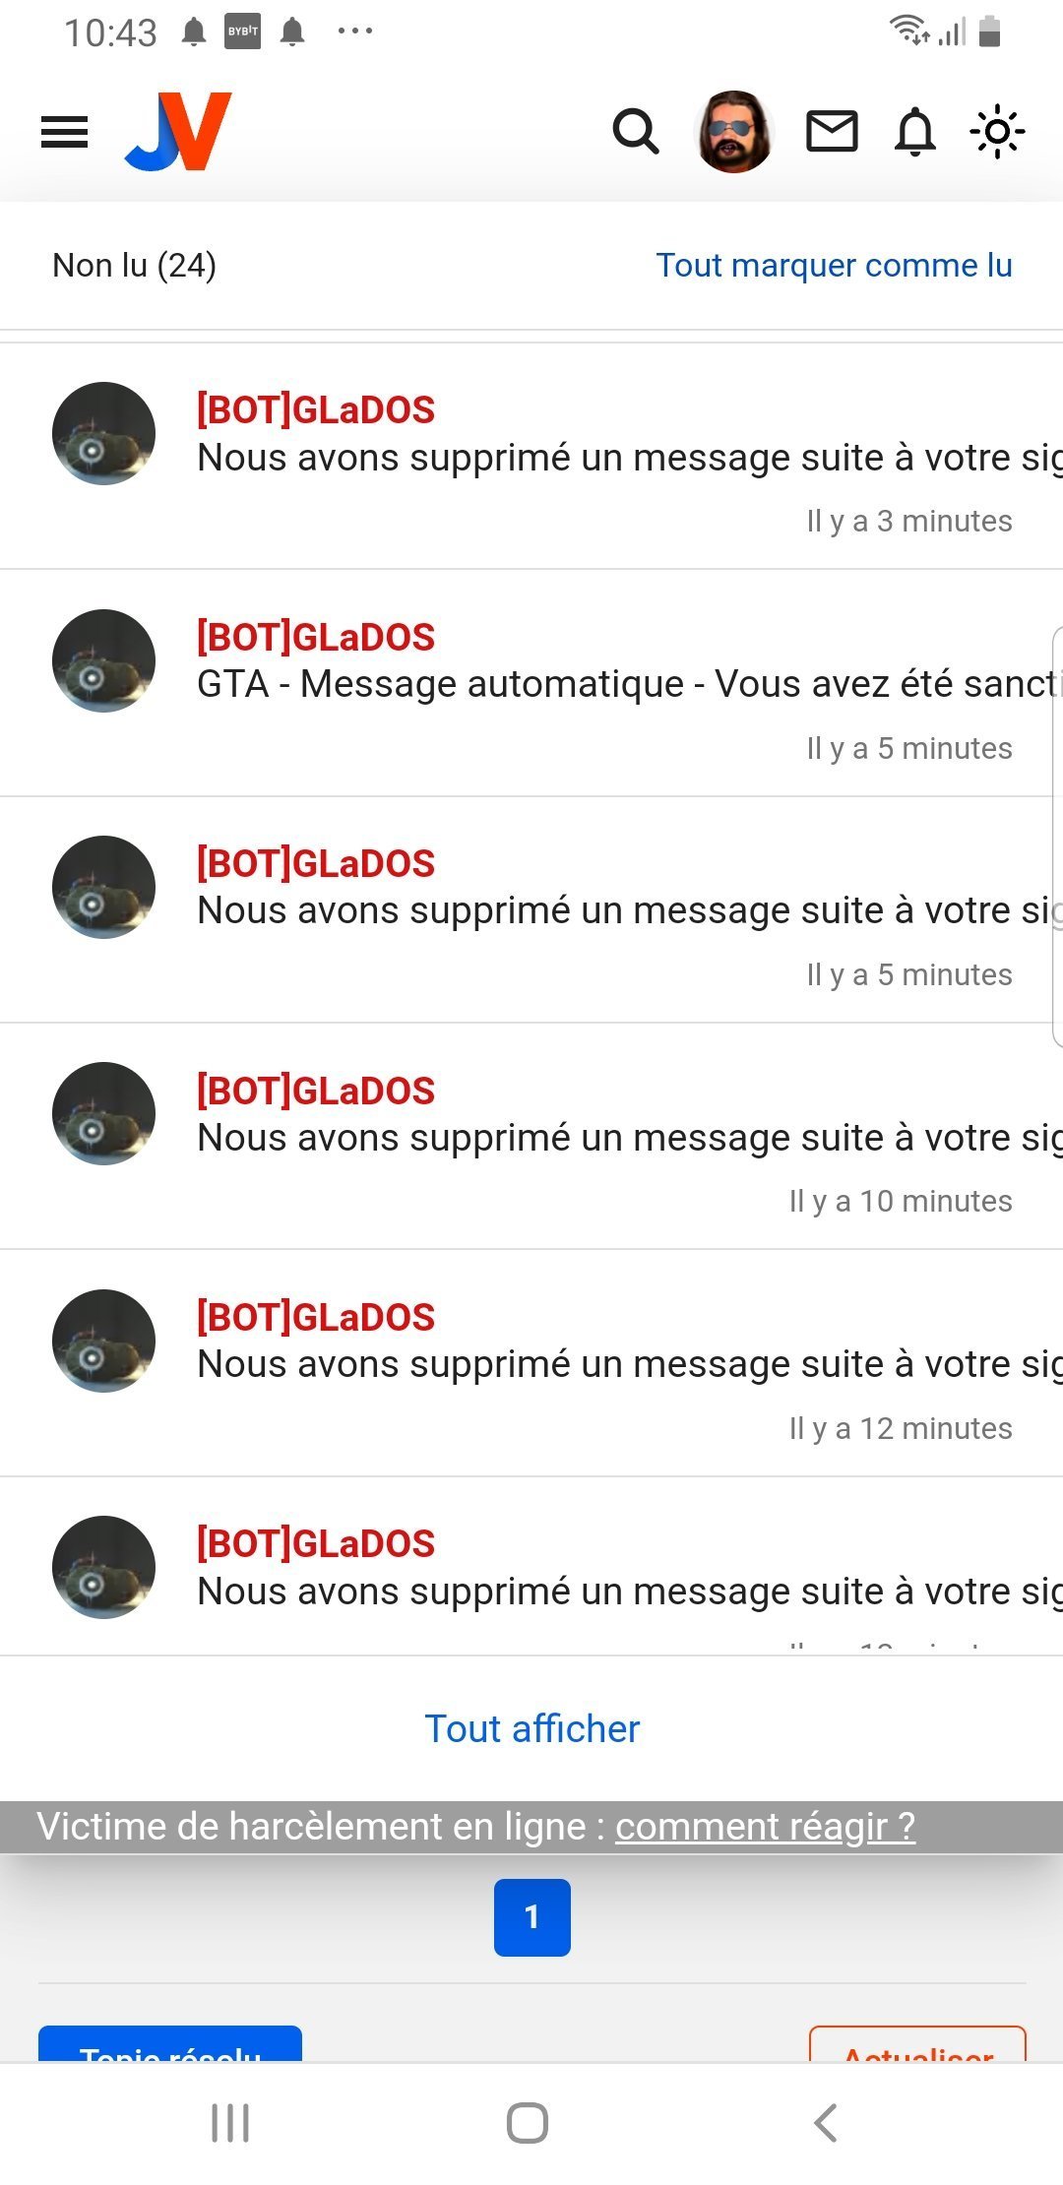Open the hamburger navigation menu
This screenshot has height=2185, width=1063.
click(x=64, y=132)
